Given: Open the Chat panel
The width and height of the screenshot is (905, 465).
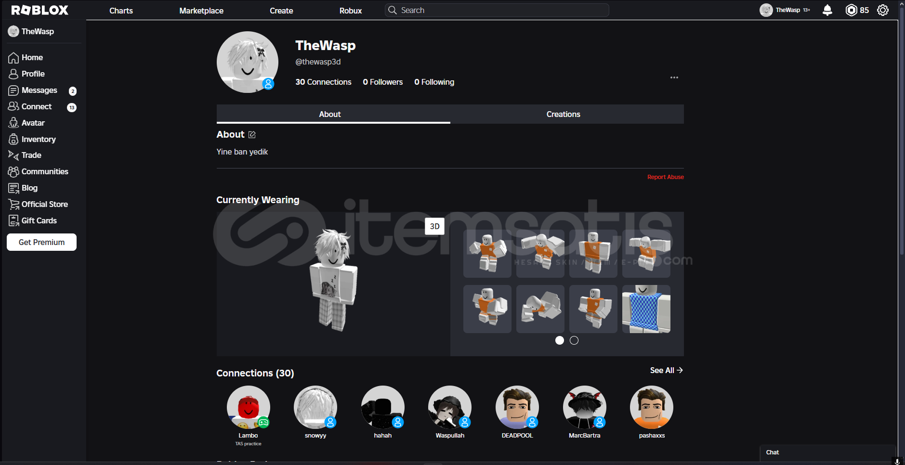Looking at the screenshot, I should 827,452.
